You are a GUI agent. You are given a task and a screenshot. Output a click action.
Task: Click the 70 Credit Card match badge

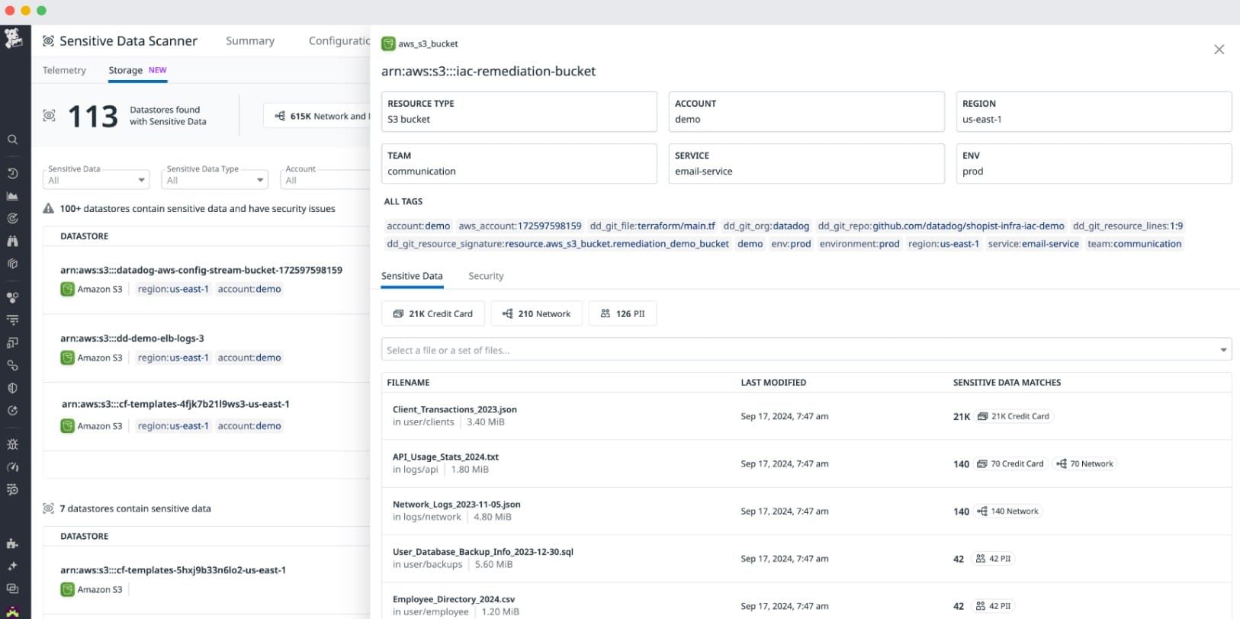point(1010,463)
